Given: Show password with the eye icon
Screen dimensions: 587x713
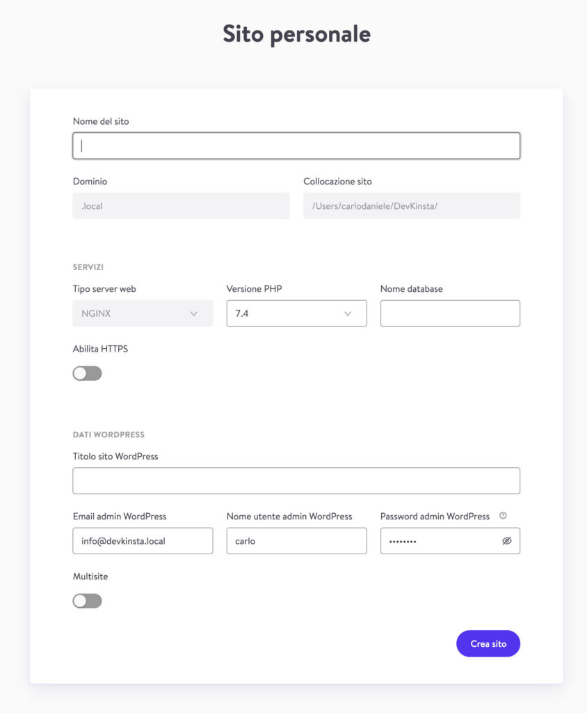Looking at the screenshot, I should click(x=507, y=540).
